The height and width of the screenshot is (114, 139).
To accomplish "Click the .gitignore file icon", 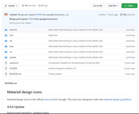I will pos(6,63).
